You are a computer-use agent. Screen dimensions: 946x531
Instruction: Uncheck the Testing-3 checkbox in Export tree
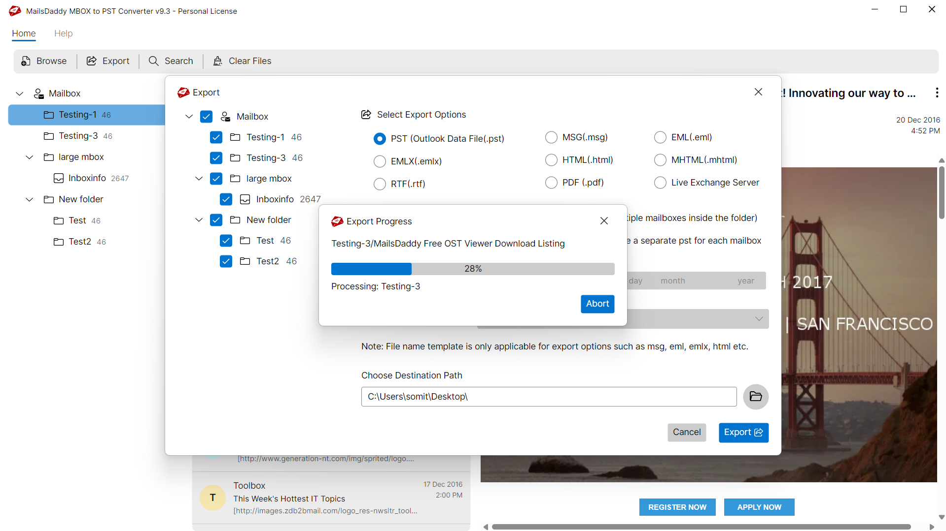[216, 158]
